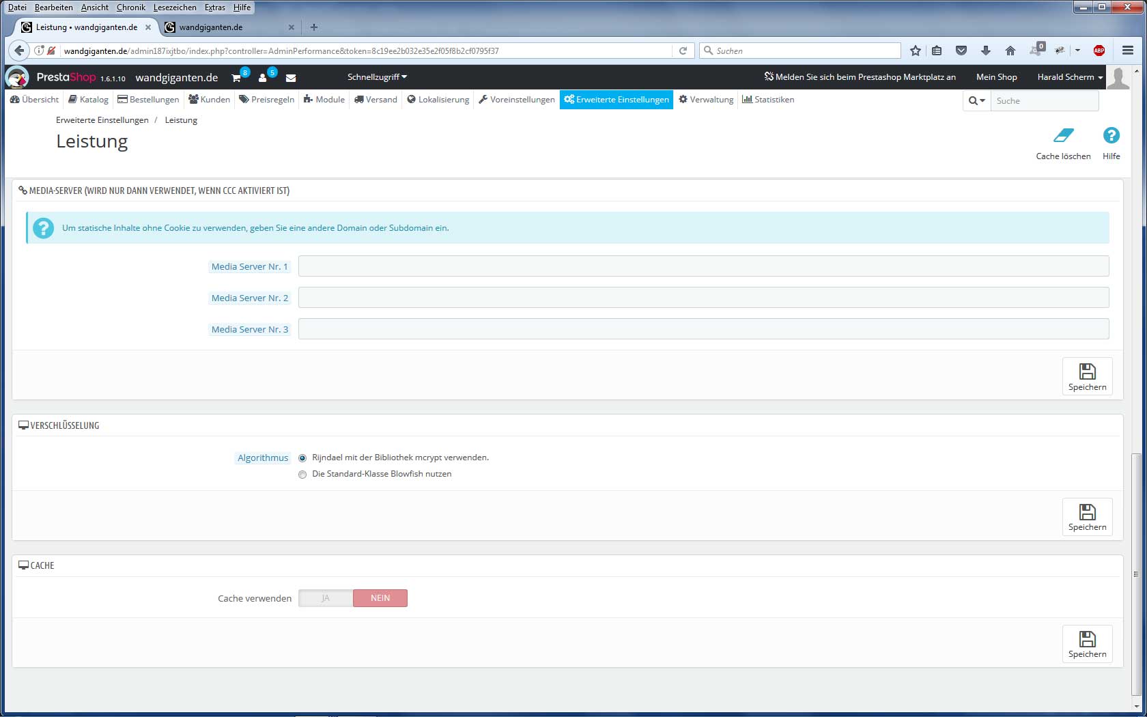The height and width of the screenshot is (717, 1147).
Task: Open the Harald Scherm user dropdown
Action: [x=1070, y=77]
